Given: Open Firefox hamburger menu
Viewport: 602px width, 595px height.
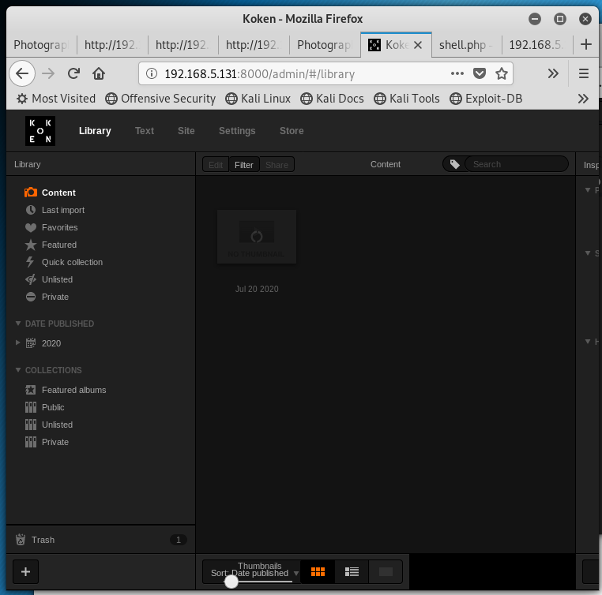Looking at the screenshot, I should point(584,73).
